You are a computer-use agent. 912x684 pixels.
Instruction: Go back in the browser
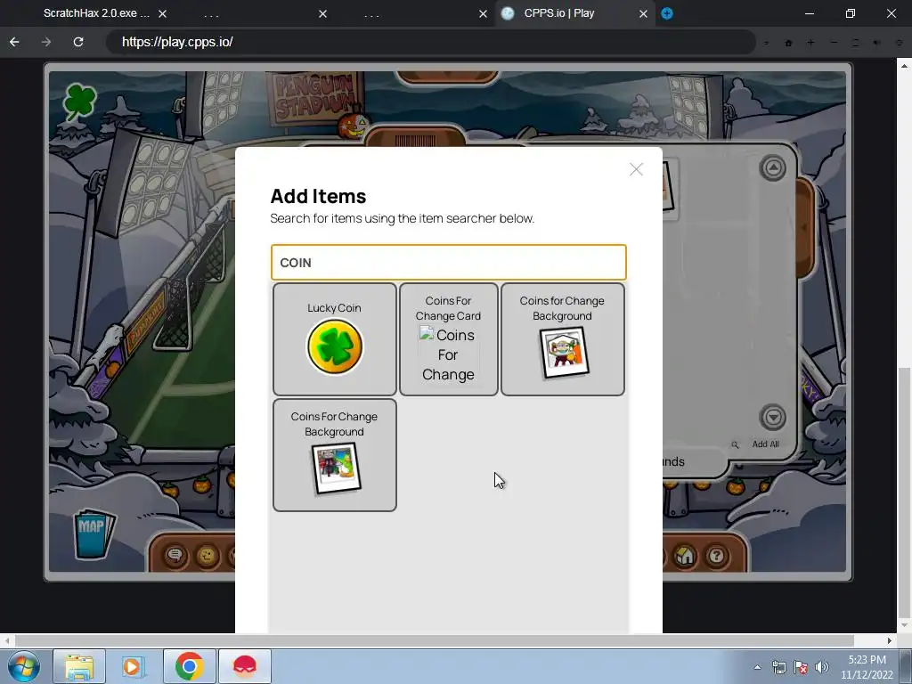point(14,42)
